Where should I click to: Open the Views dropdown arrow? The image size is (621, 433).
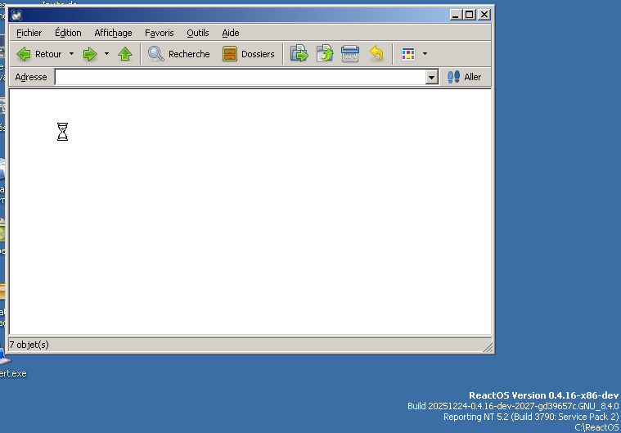(x=425, y=54)
